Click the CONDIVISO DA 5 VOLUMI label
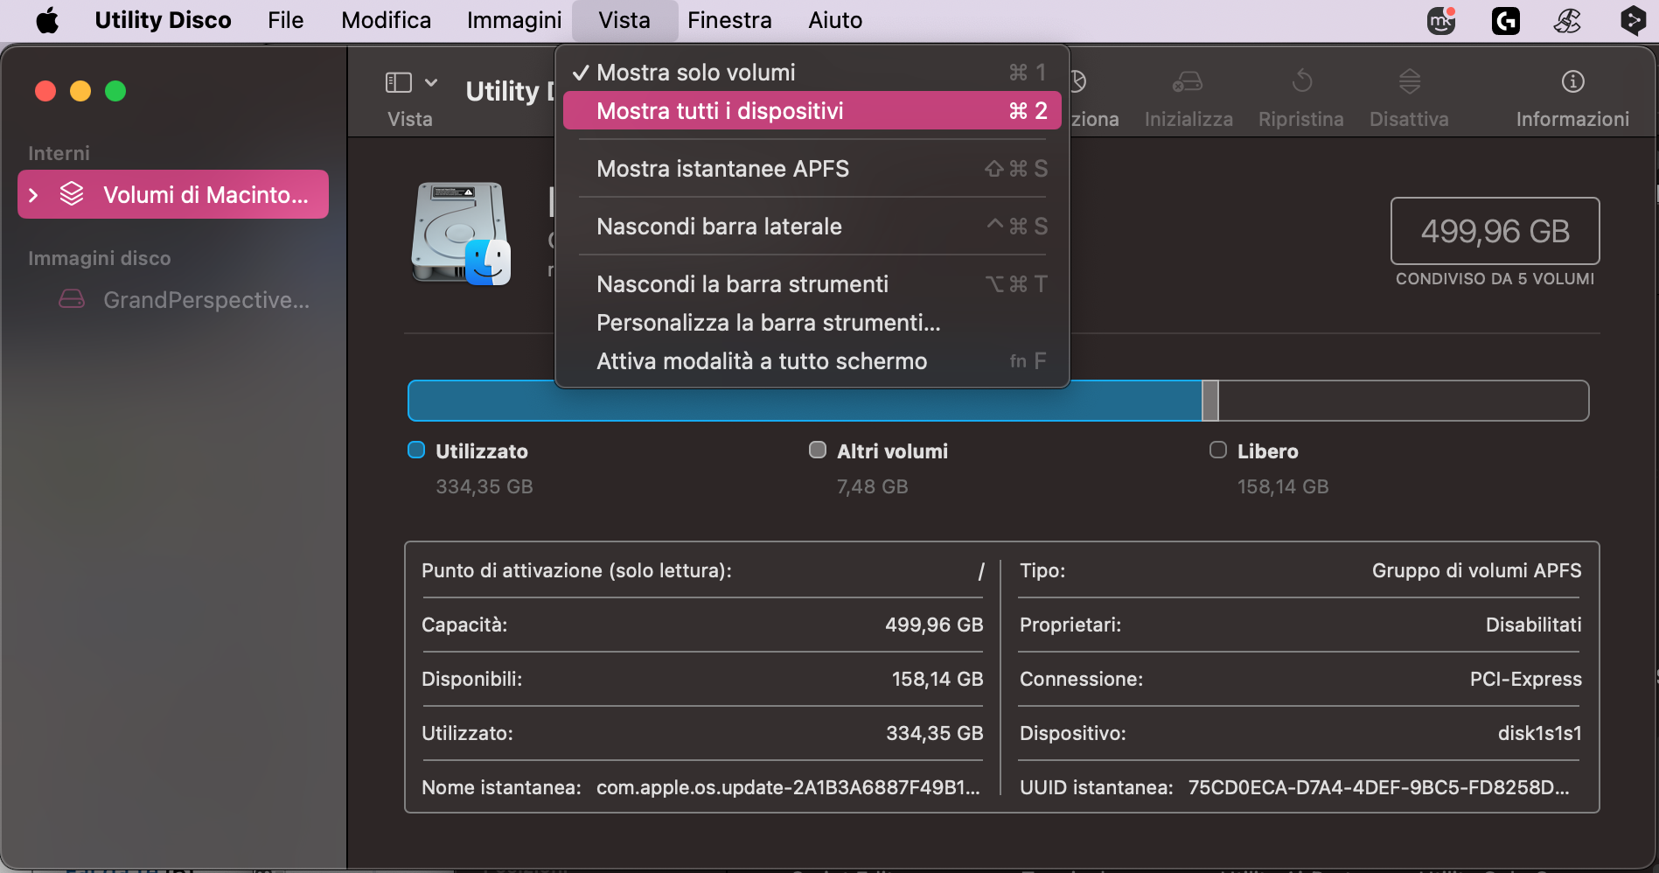 coord(1495,279)
